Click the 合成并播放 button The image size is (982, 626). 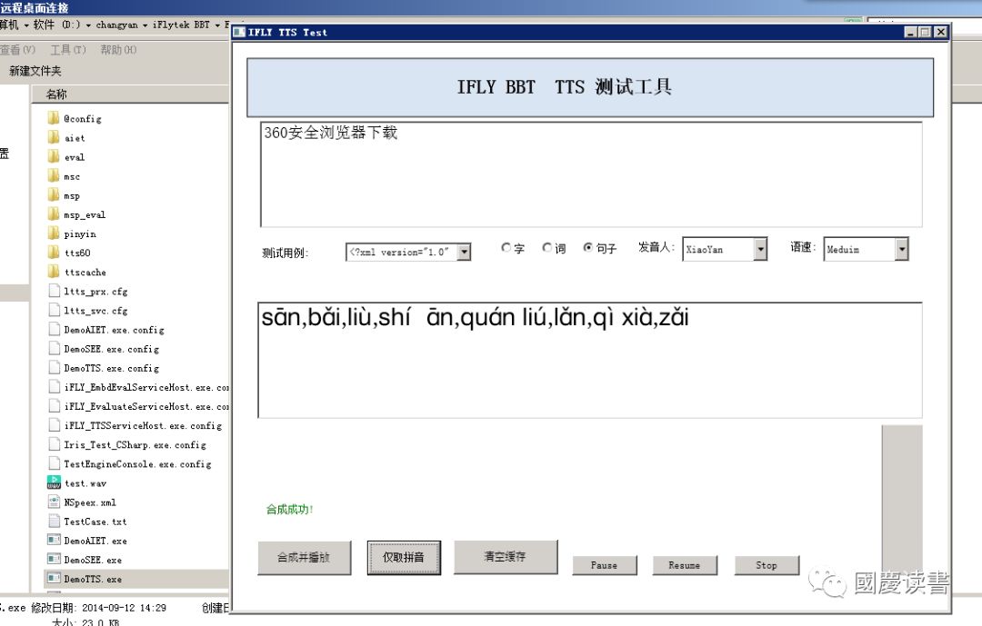tap(304, 557)
